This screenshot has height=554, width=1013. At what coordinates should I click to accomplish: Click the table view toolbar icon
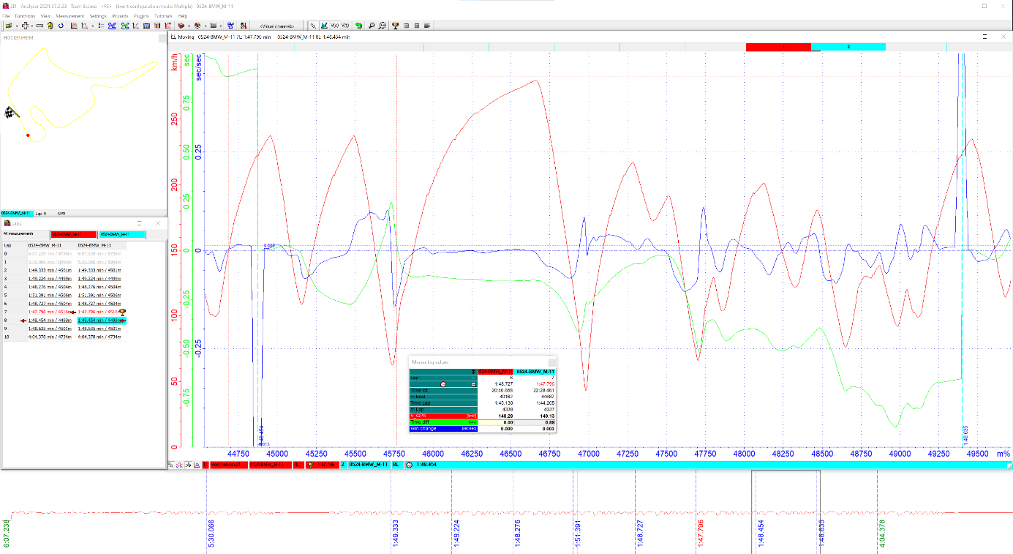[x=146, y=26]
